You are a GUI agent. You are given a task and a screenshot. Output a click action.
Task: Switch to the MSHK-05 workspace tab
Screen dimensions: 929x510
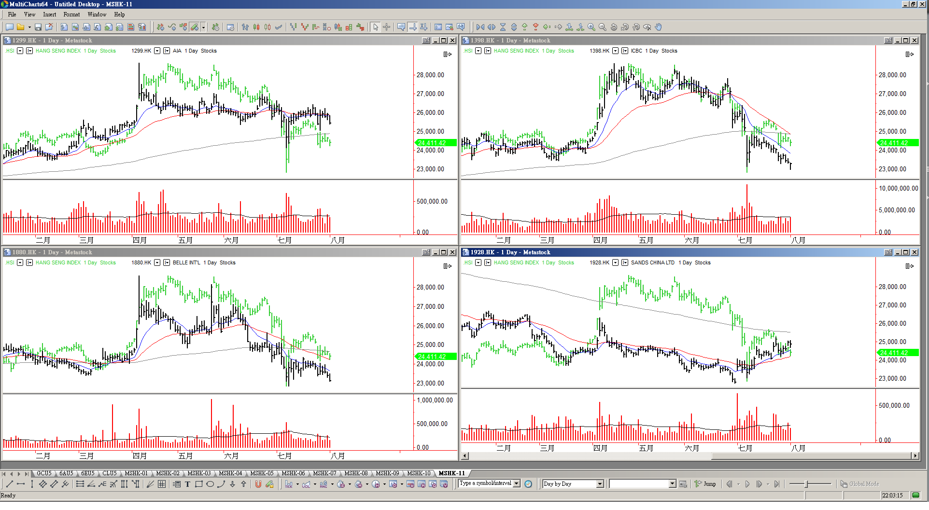click(262, 473)
